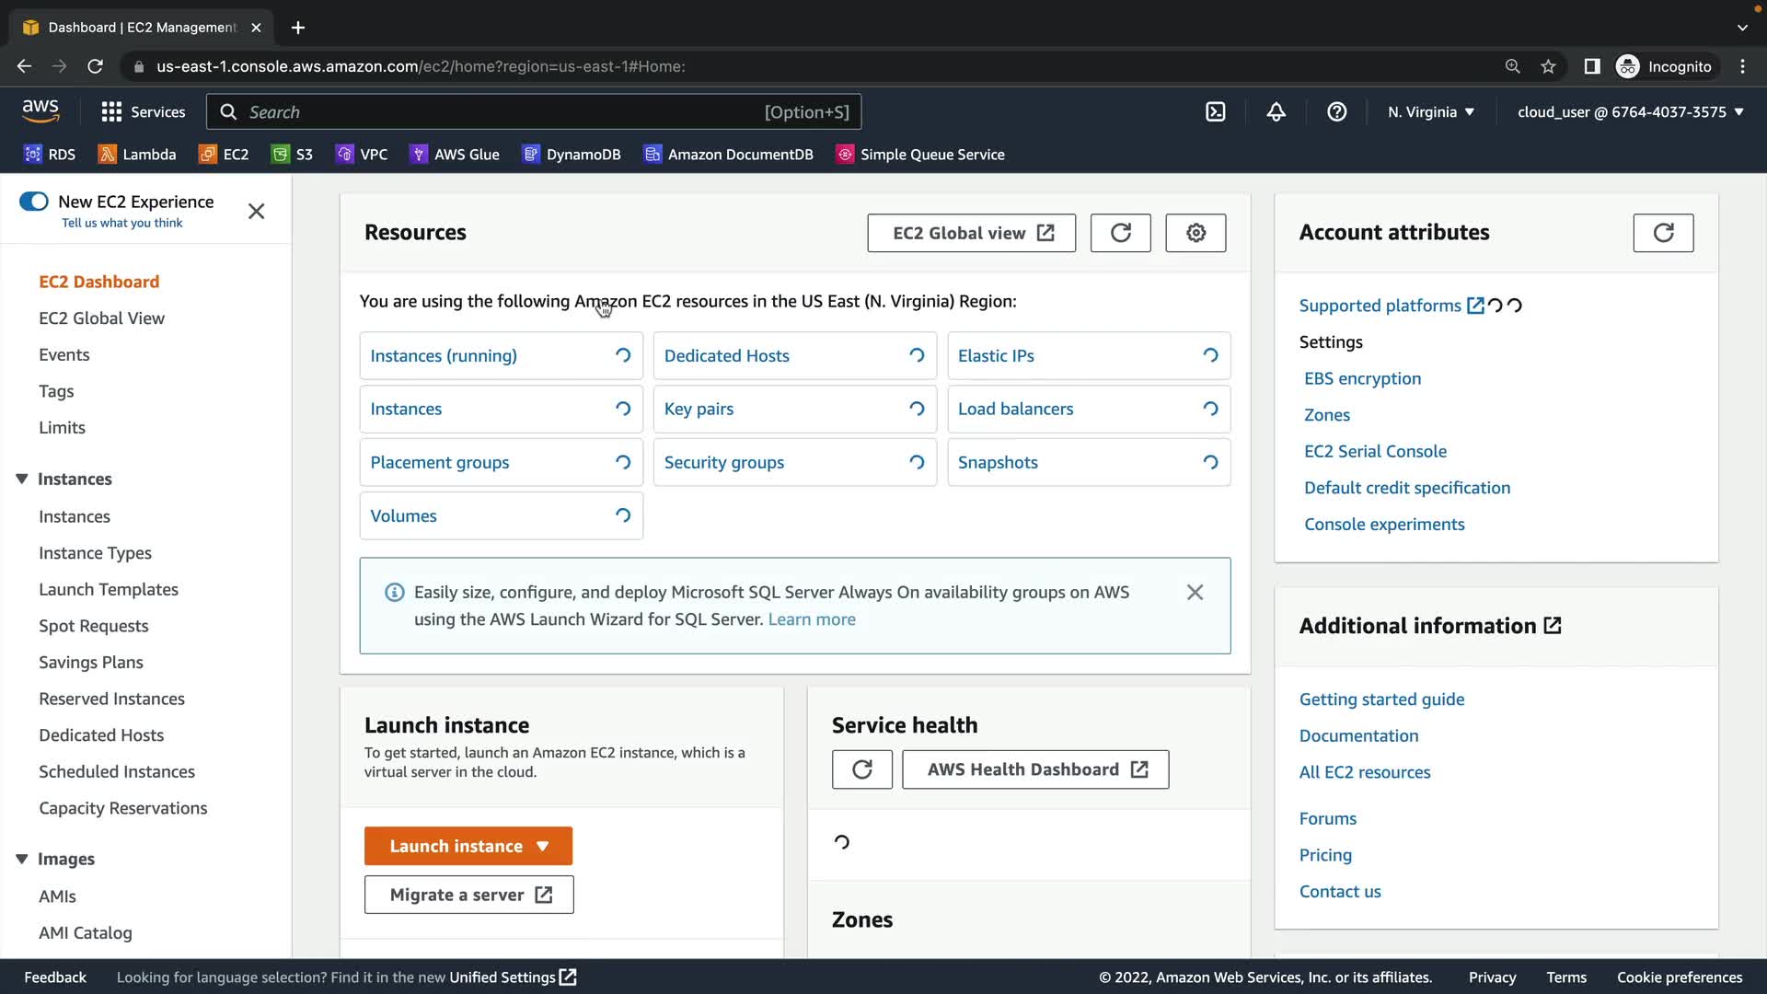Open the Lambda shortcut in favorites bar
The height and width of the screenshot is (994, 1767).
click(x=137, y=155)
